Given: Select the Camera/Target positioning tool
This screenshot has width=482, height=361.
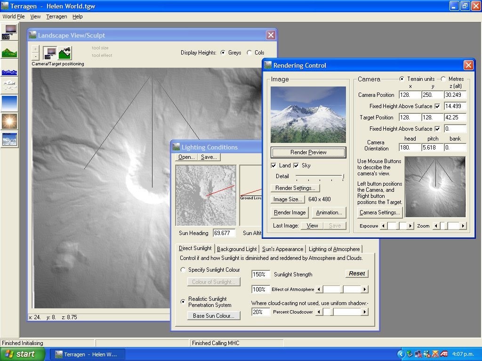Looking at the screenshot, I should click(50, 53).
